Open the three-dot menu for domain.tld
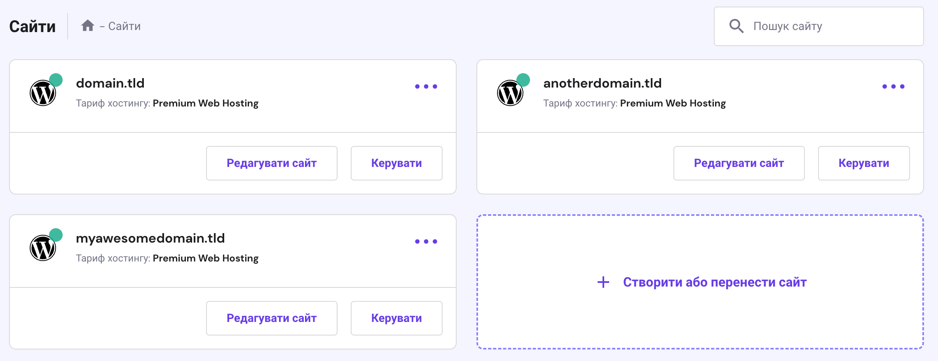Viewport: 938px width, 361px height. [426, 86]
